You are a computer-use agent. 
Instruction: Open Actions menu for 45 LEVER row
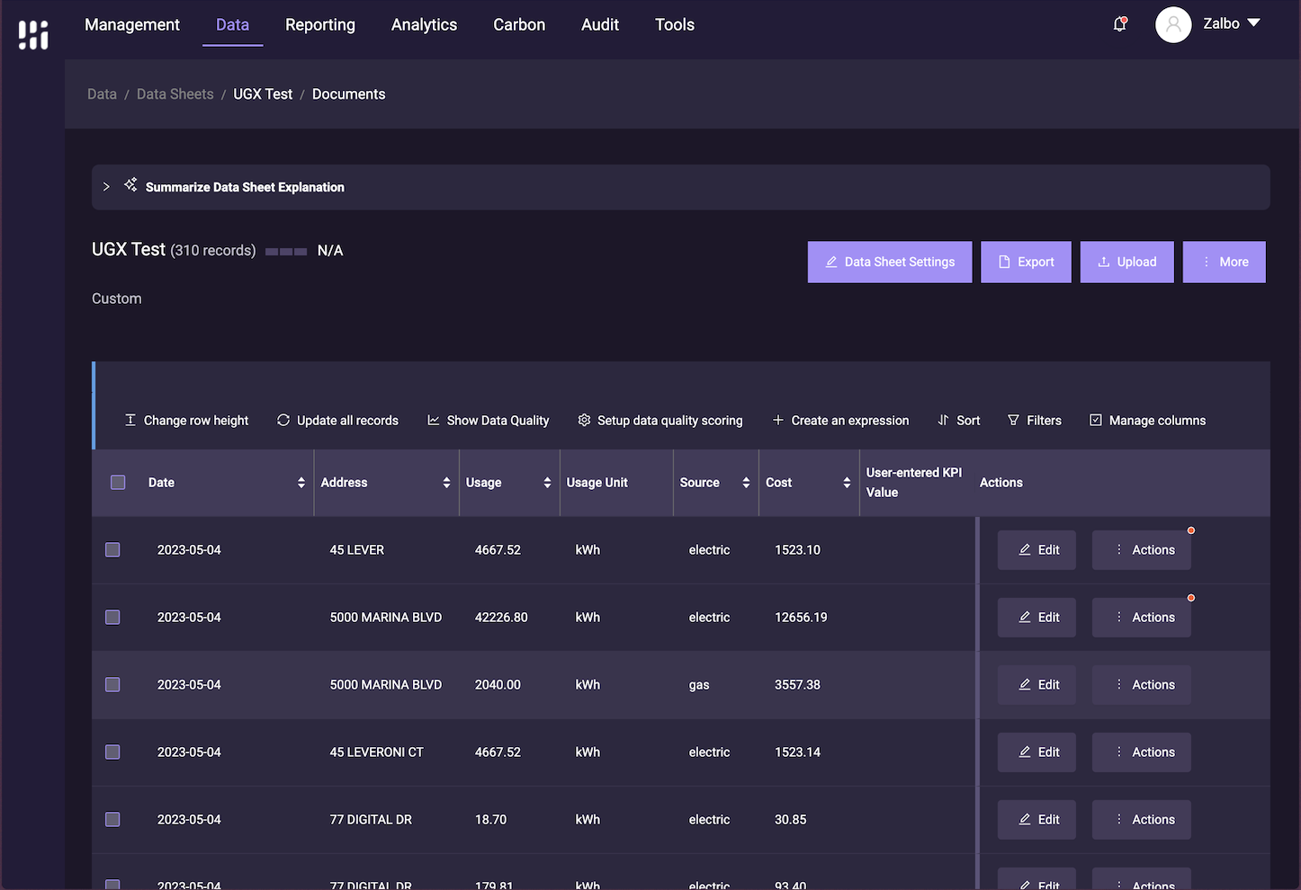(1142, 550)
